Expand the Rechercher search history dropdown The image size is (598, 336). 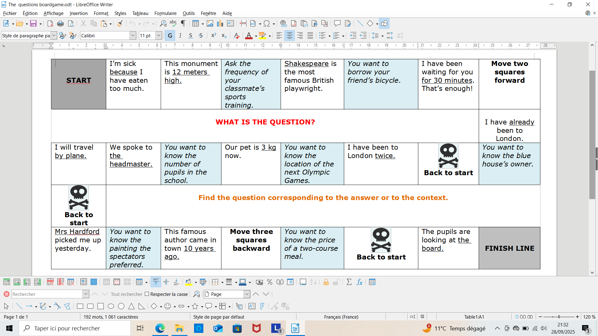click(86, 294)
